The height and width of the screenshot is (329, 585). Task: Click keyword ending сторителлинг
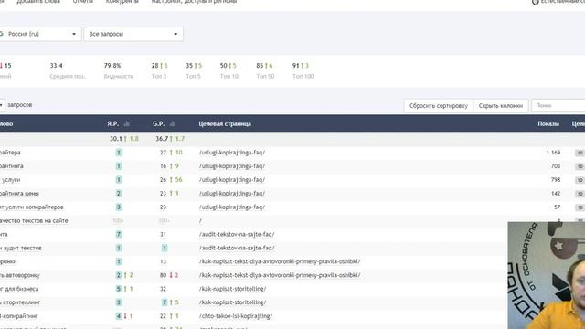point(20,302)
